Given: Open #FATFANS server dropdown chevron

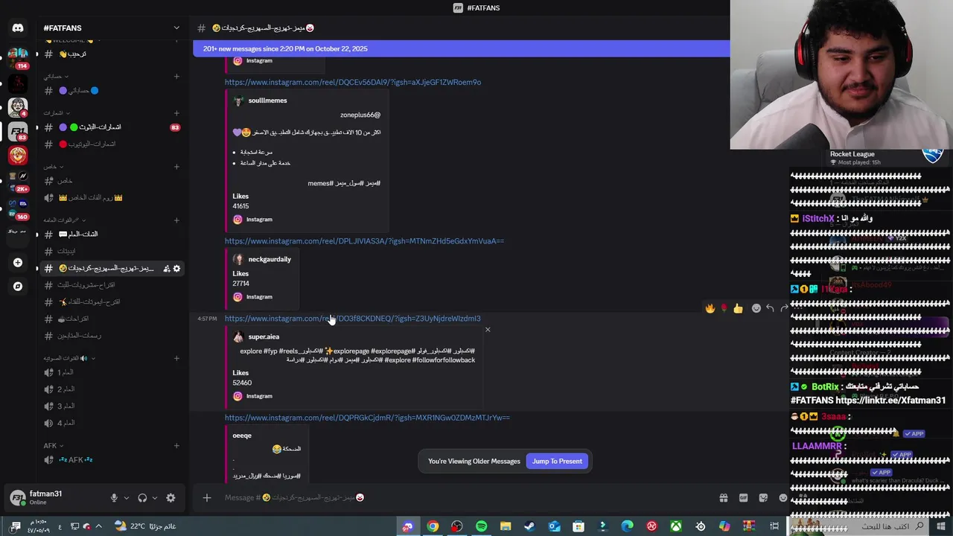Looking at the screenshot, I should 176,28.
